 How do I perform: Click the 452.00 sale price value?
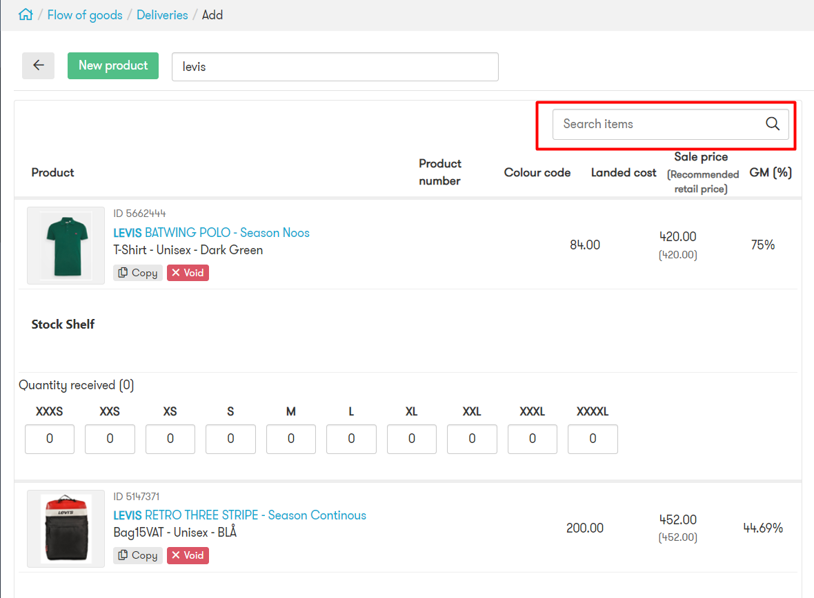(x=678, y=519)
